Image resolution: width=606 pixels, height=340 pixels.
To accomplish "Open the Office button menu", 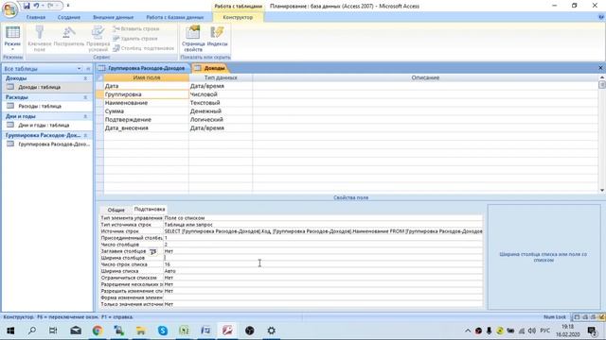I will pyautogui.click(x=9, y=9).
